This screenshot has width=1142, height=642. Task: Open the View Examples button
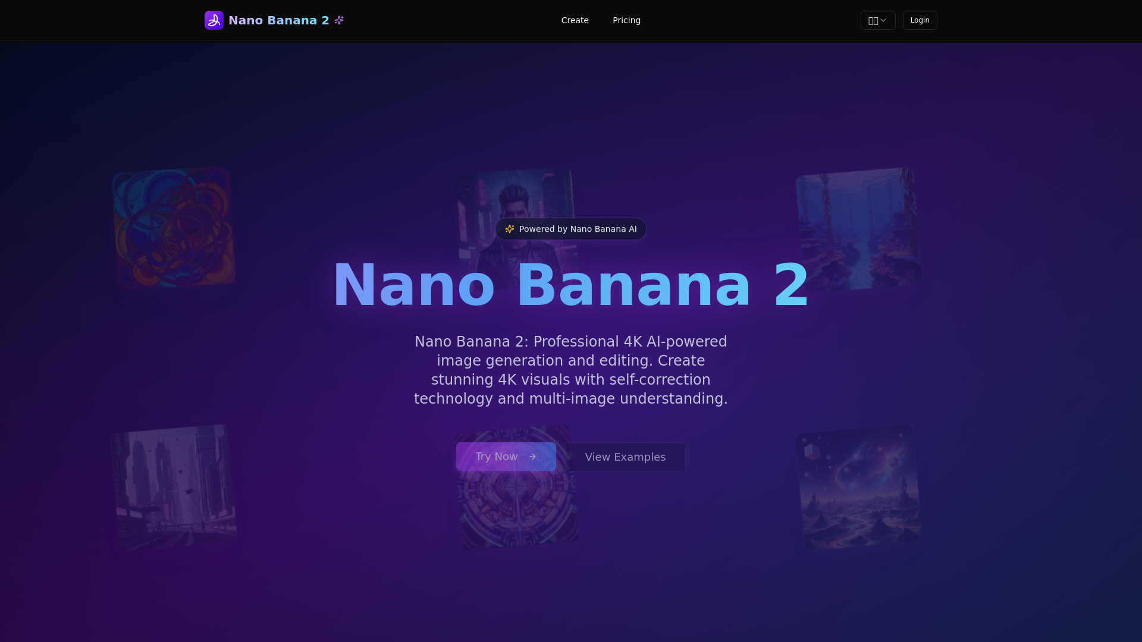point(625,457)
